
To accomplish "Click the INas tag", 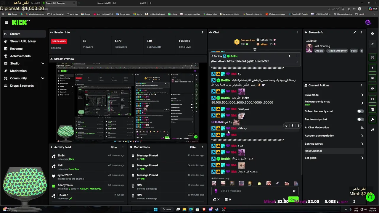I will point(354,51).
